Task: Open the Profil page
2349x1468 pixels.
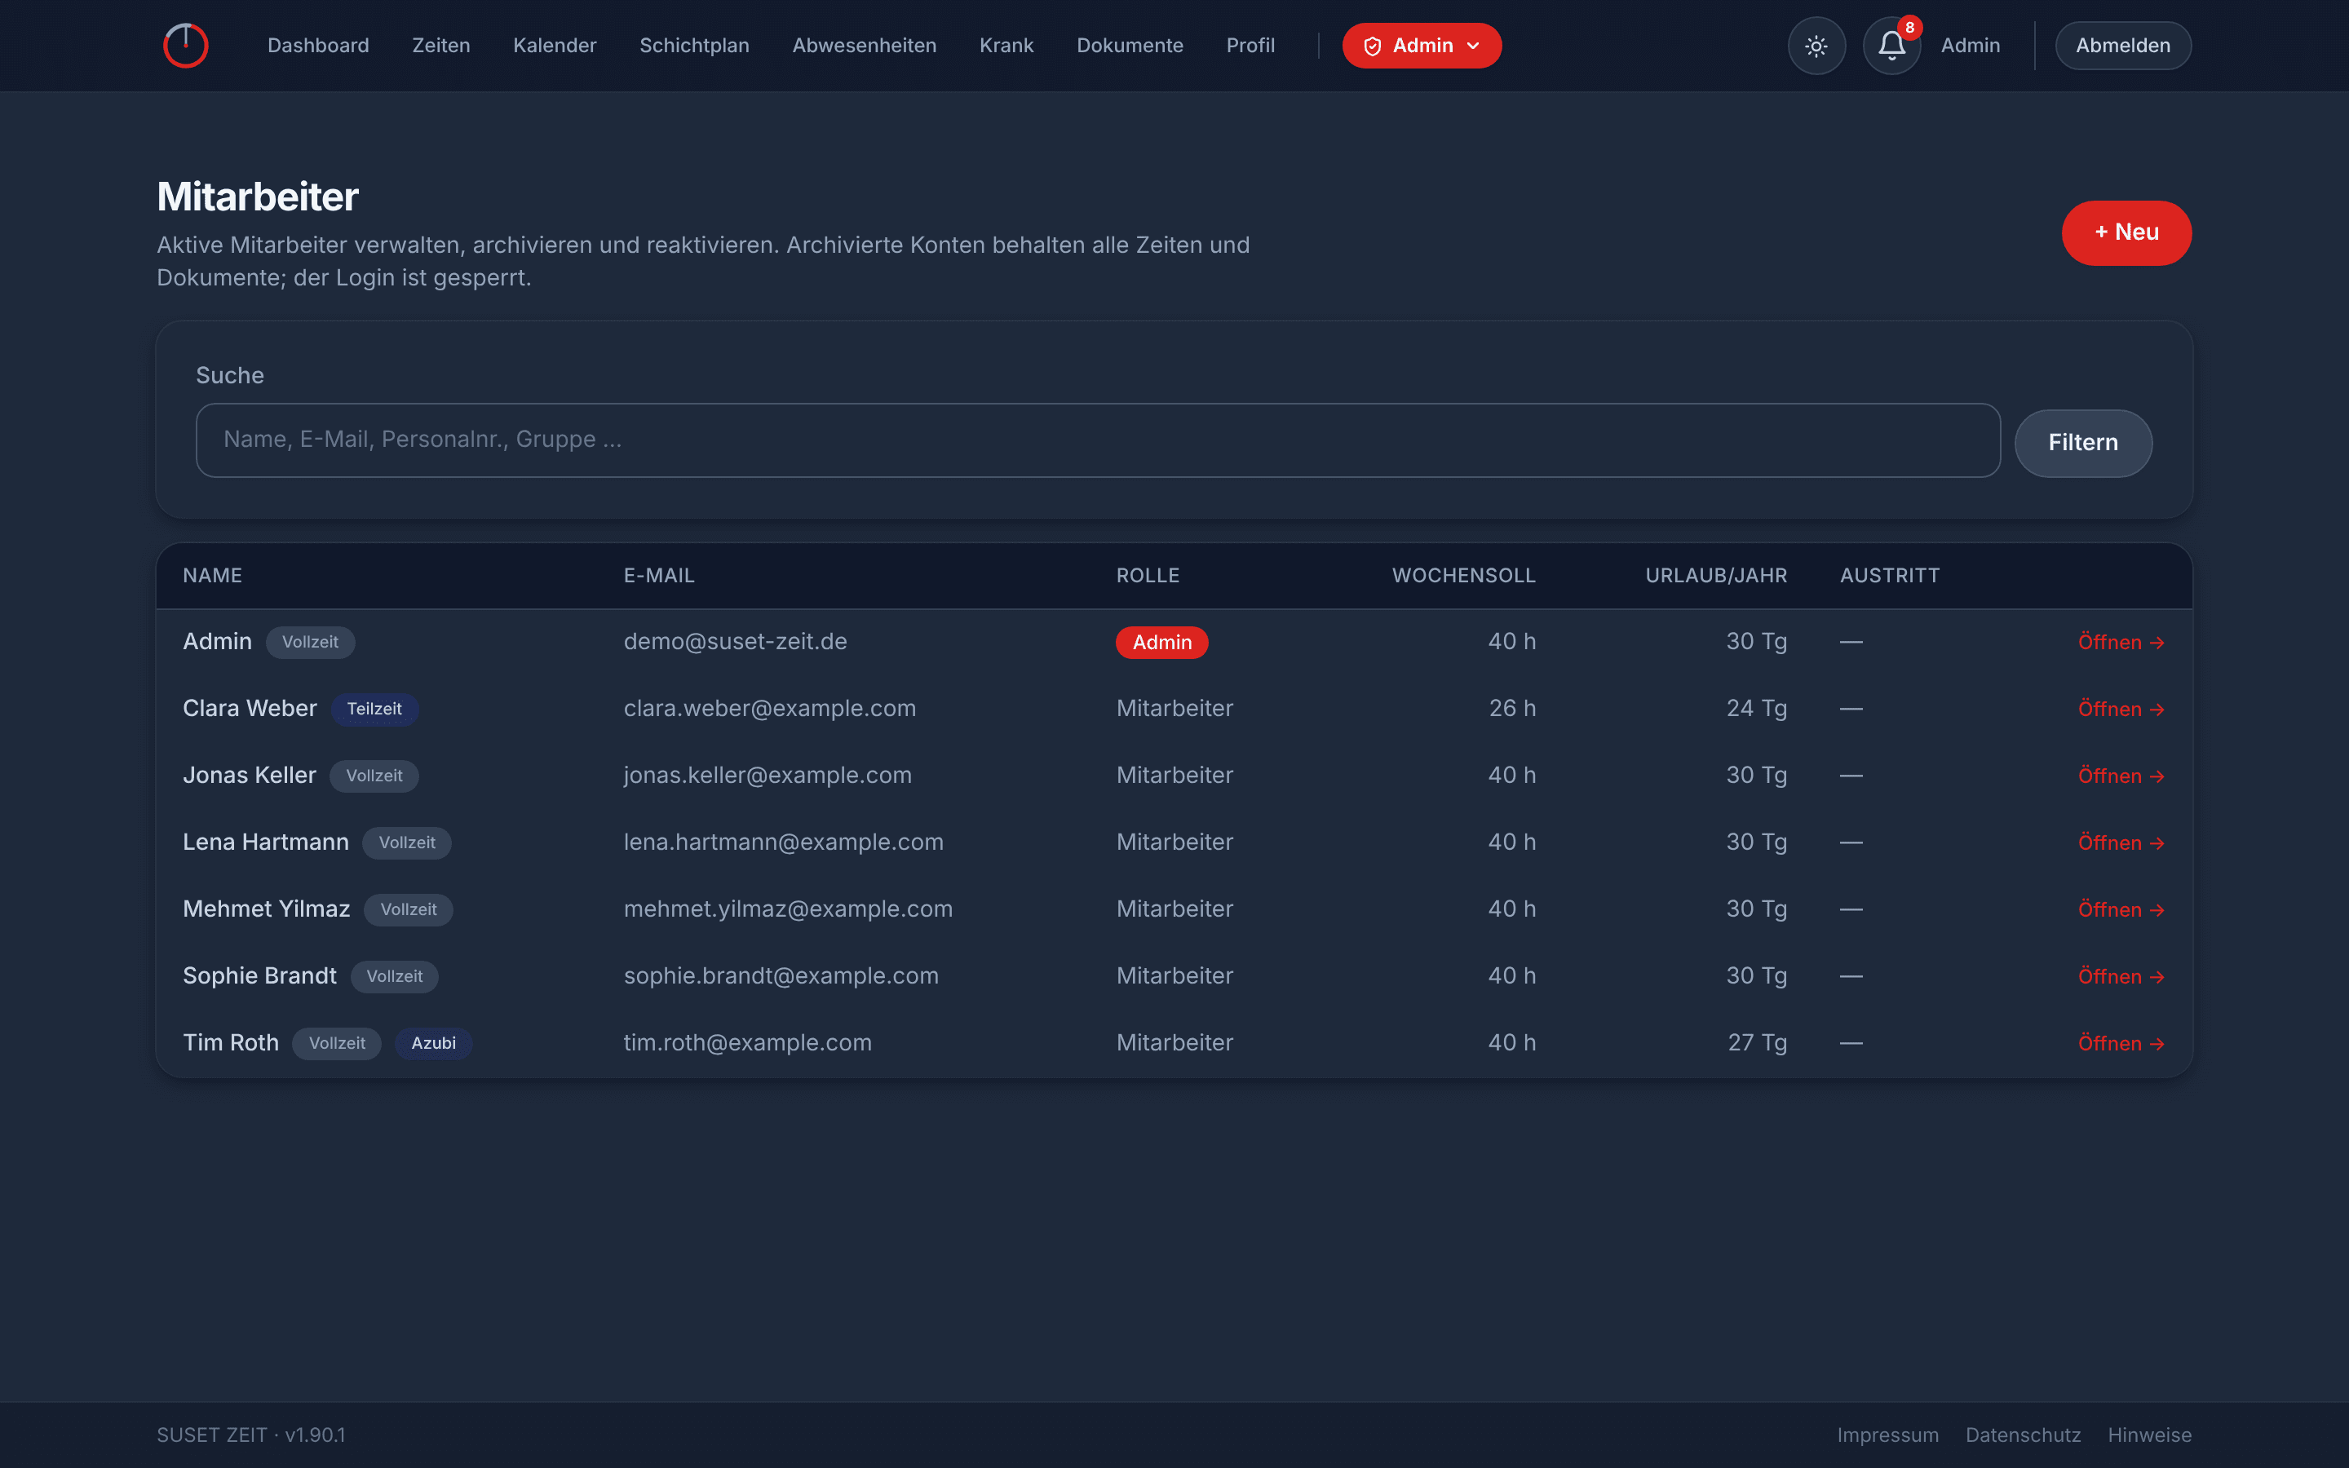Action: click(1250, 46)
